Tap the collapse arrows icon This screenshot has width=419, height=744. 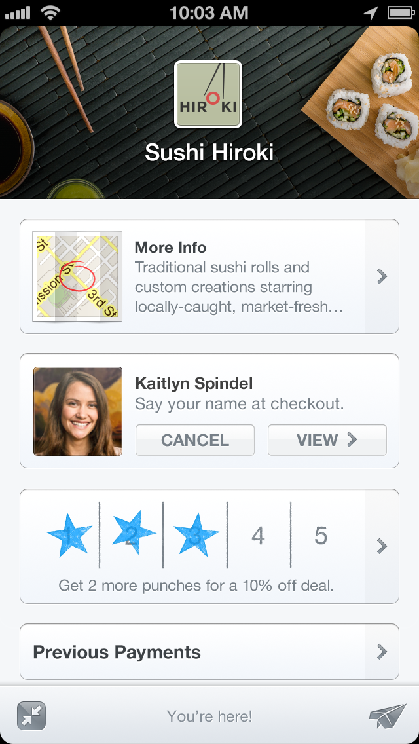click(x=31, y=715)
